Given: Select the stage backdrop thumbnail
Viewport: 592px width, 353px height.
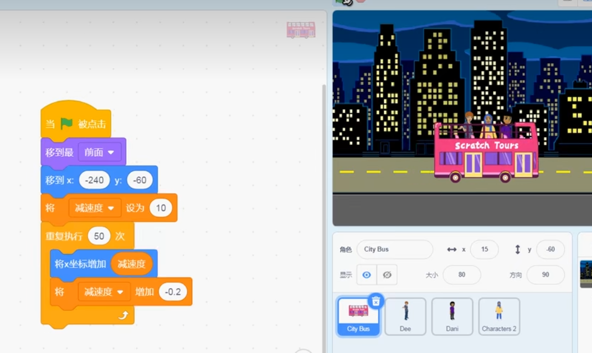Looking at the screenshot, I should pyautogui.click(x=586, y=274).
